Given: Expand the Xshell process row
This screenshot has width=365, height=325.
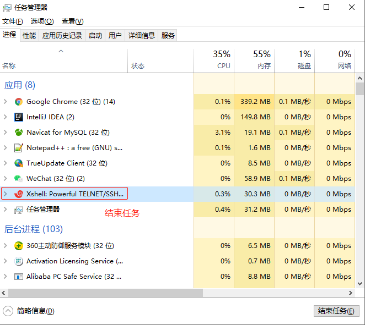Looking at the screenshot, I should coord(6,194).
